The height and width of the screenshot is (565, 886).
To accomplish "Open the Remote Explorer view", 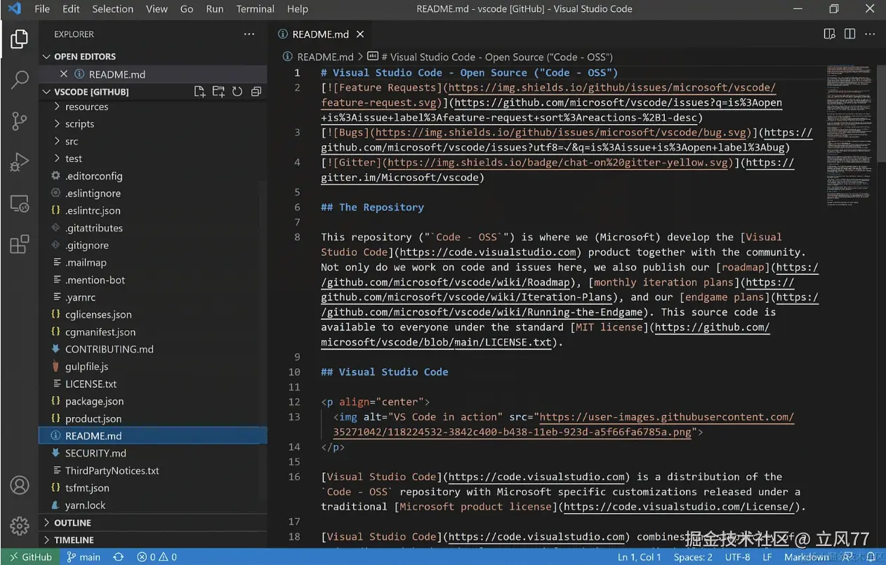I will tap(20, 203).
